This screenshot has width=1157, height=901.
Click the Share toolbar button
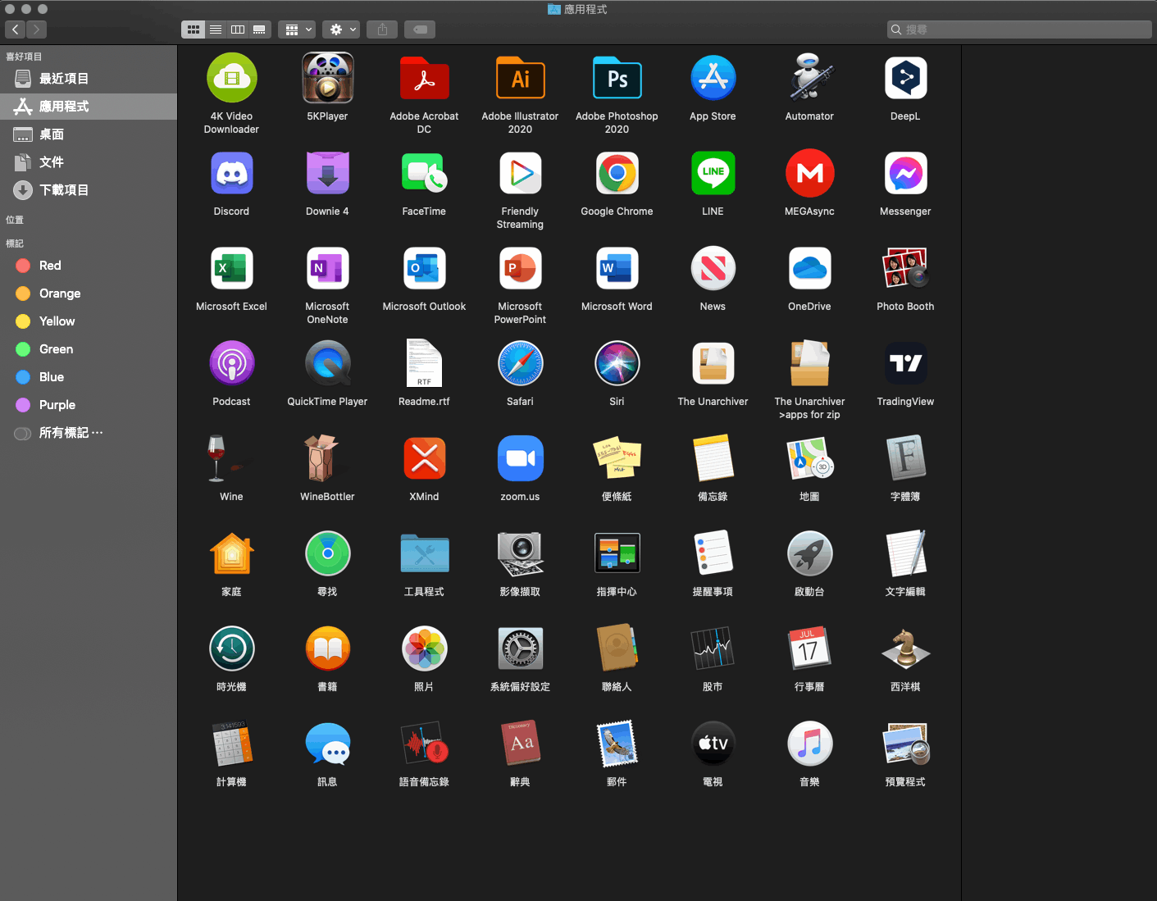(x=382, y=30)
